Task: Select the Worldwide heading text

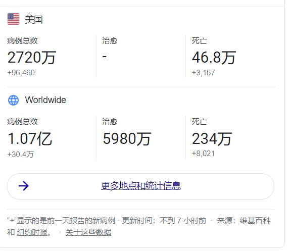Action: (x=45, y=100)
